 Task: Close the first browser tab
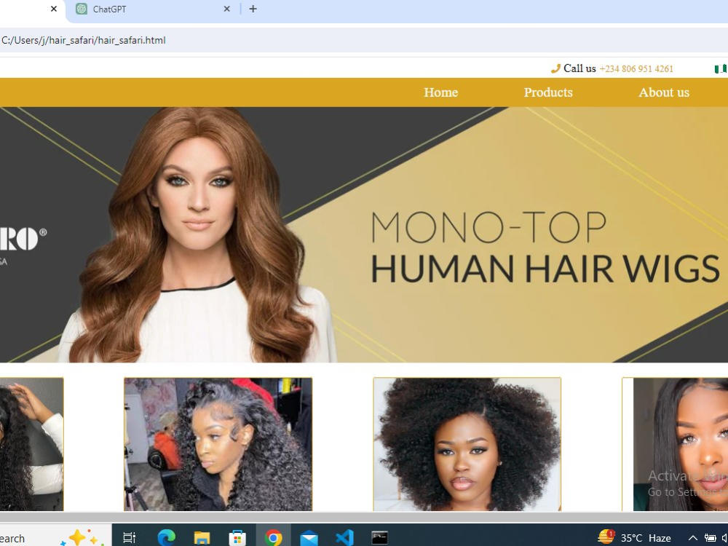coord(54,9)
